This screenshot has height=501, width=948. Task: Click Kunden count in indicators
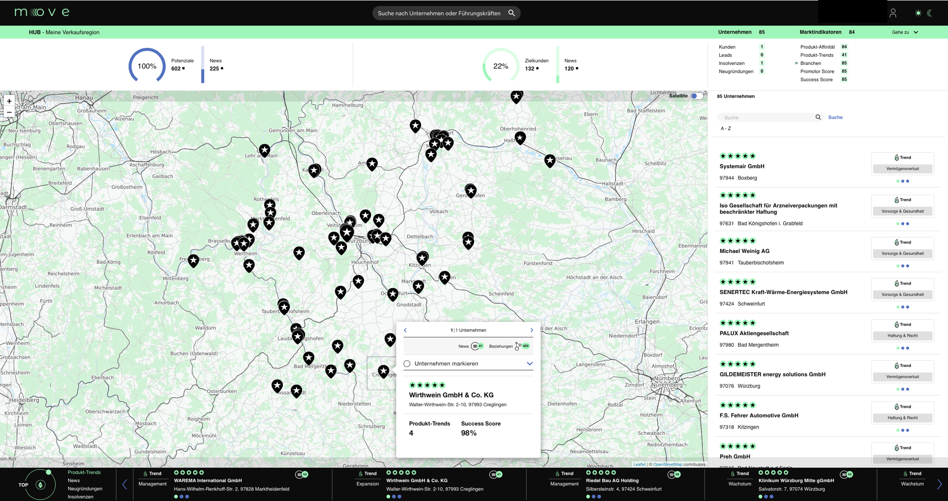point(762,47)
